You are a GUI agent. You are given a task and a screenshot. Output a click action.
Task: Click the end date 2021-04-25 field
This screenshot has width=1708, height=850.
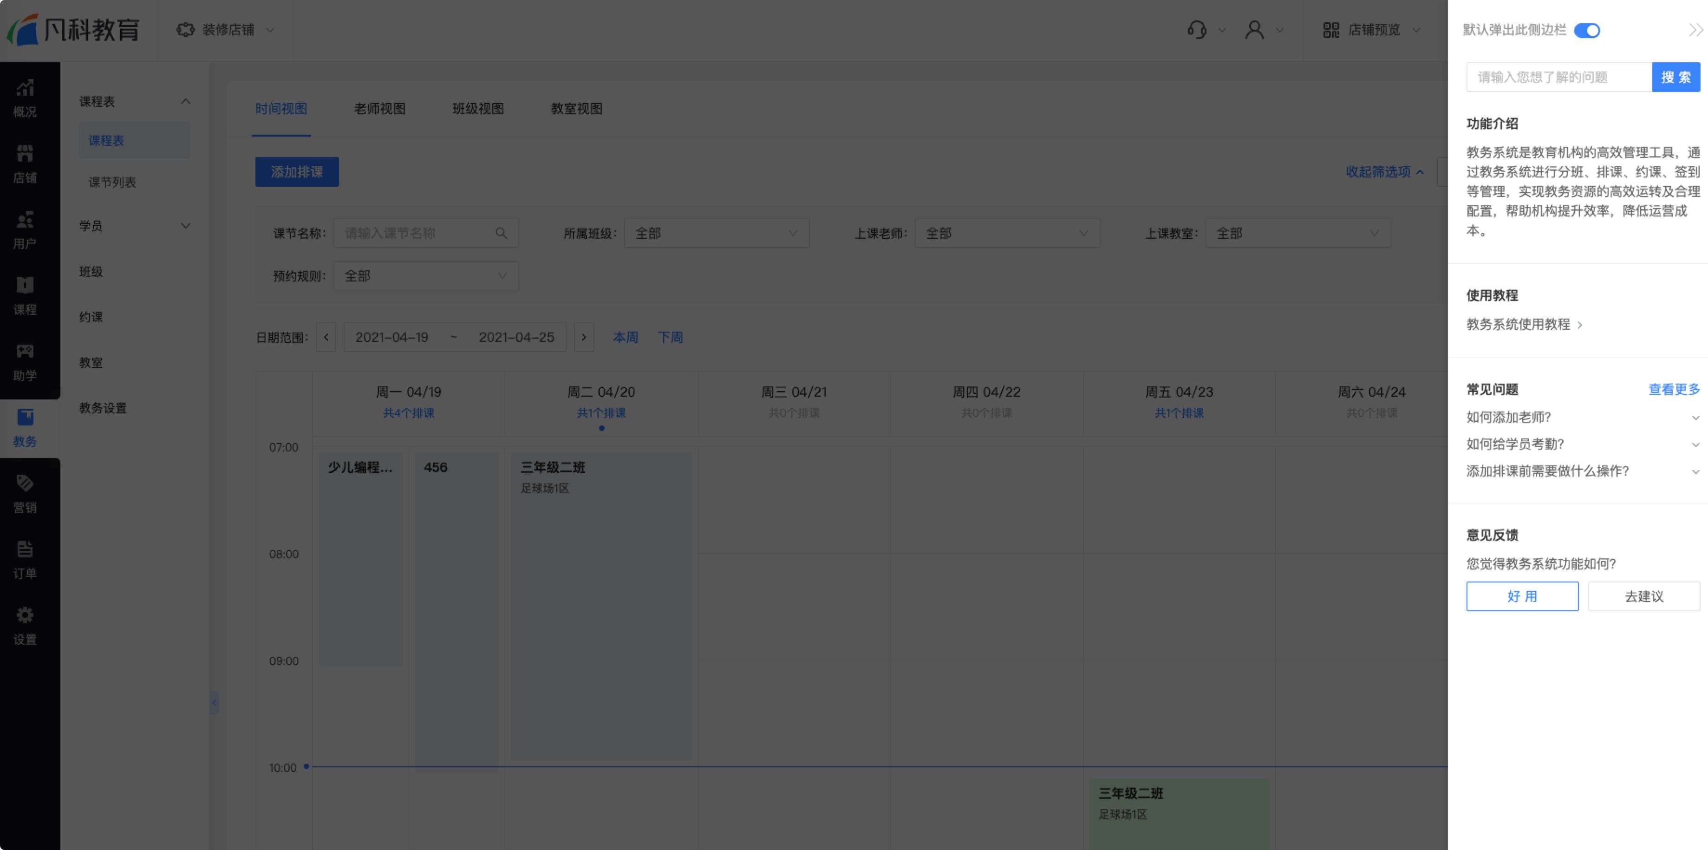[516, 337]
